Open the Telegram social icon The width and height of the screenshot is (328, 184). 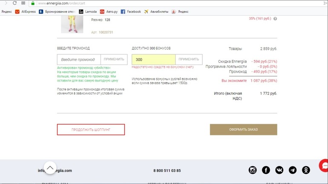coord(293,170)
